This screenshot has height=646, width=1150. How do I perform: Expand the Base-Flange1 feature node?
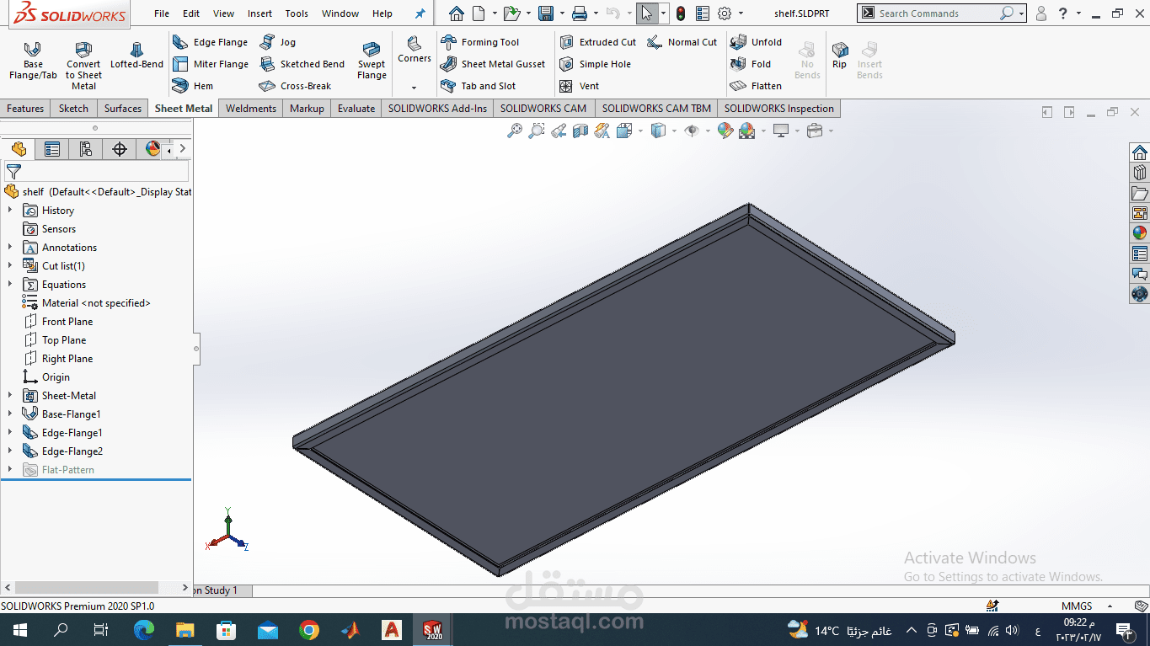10,414
